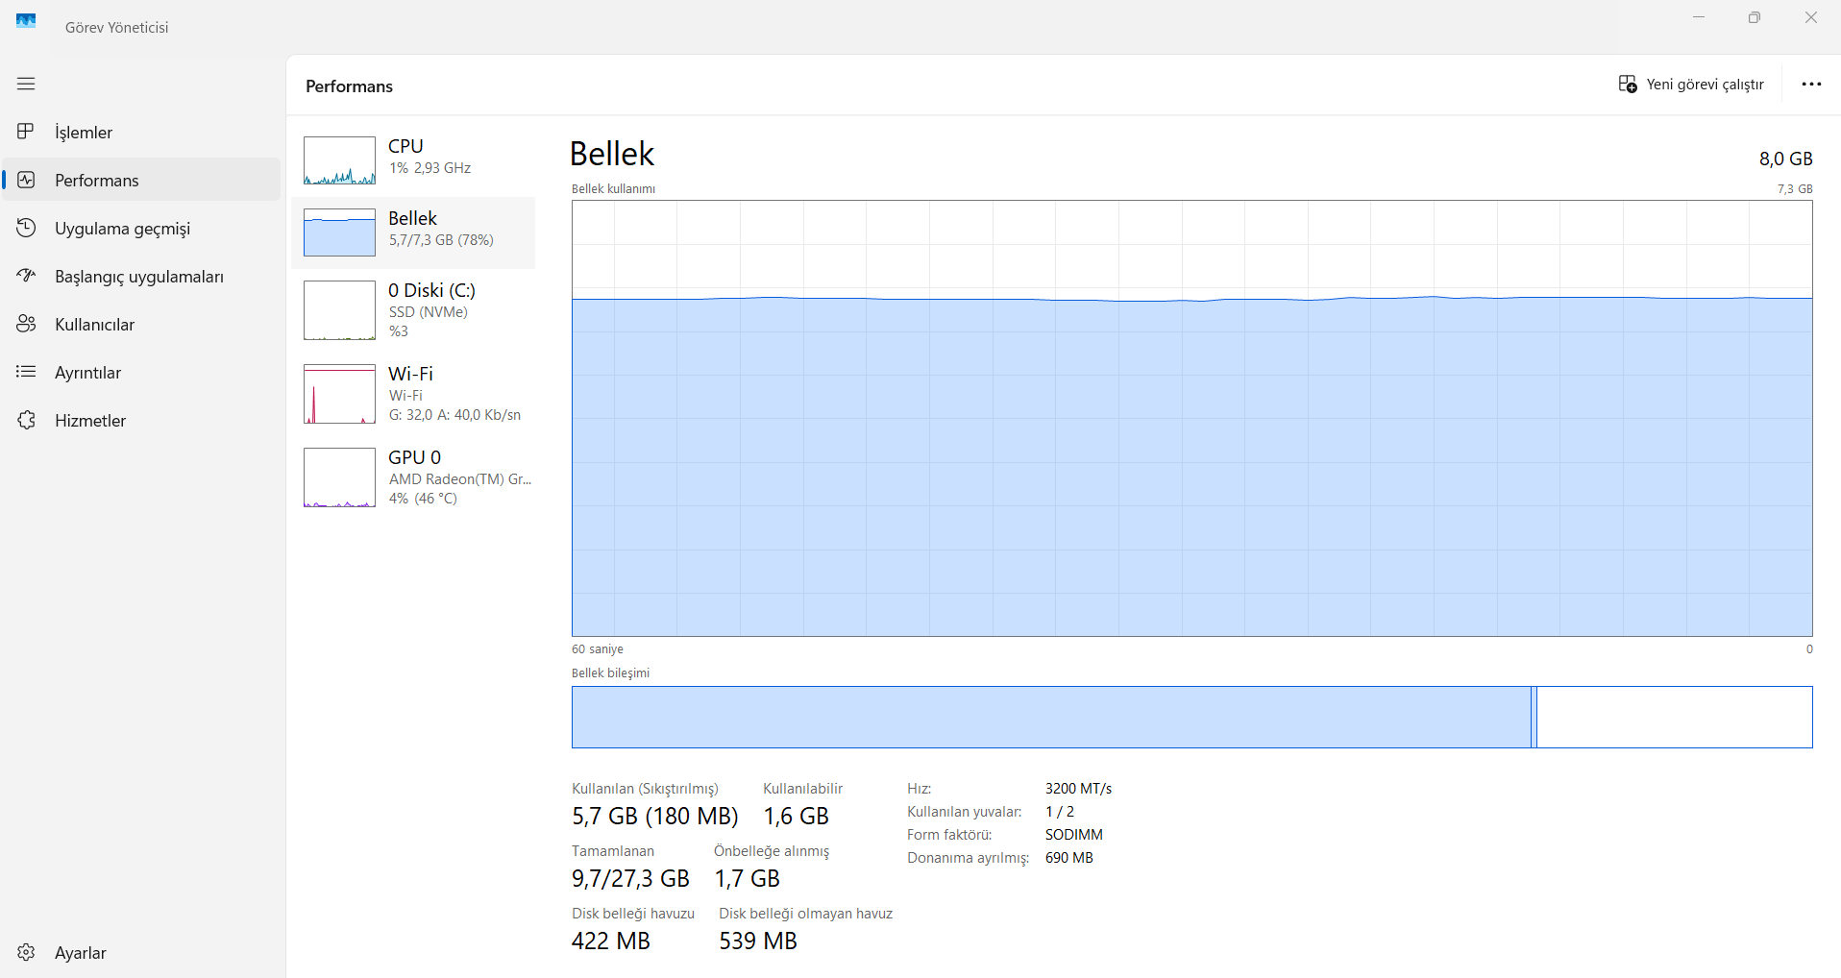Click the Başlangıç uygulamaları speedometer icon
The image size is (1841, 978).
tap(26, 276)
